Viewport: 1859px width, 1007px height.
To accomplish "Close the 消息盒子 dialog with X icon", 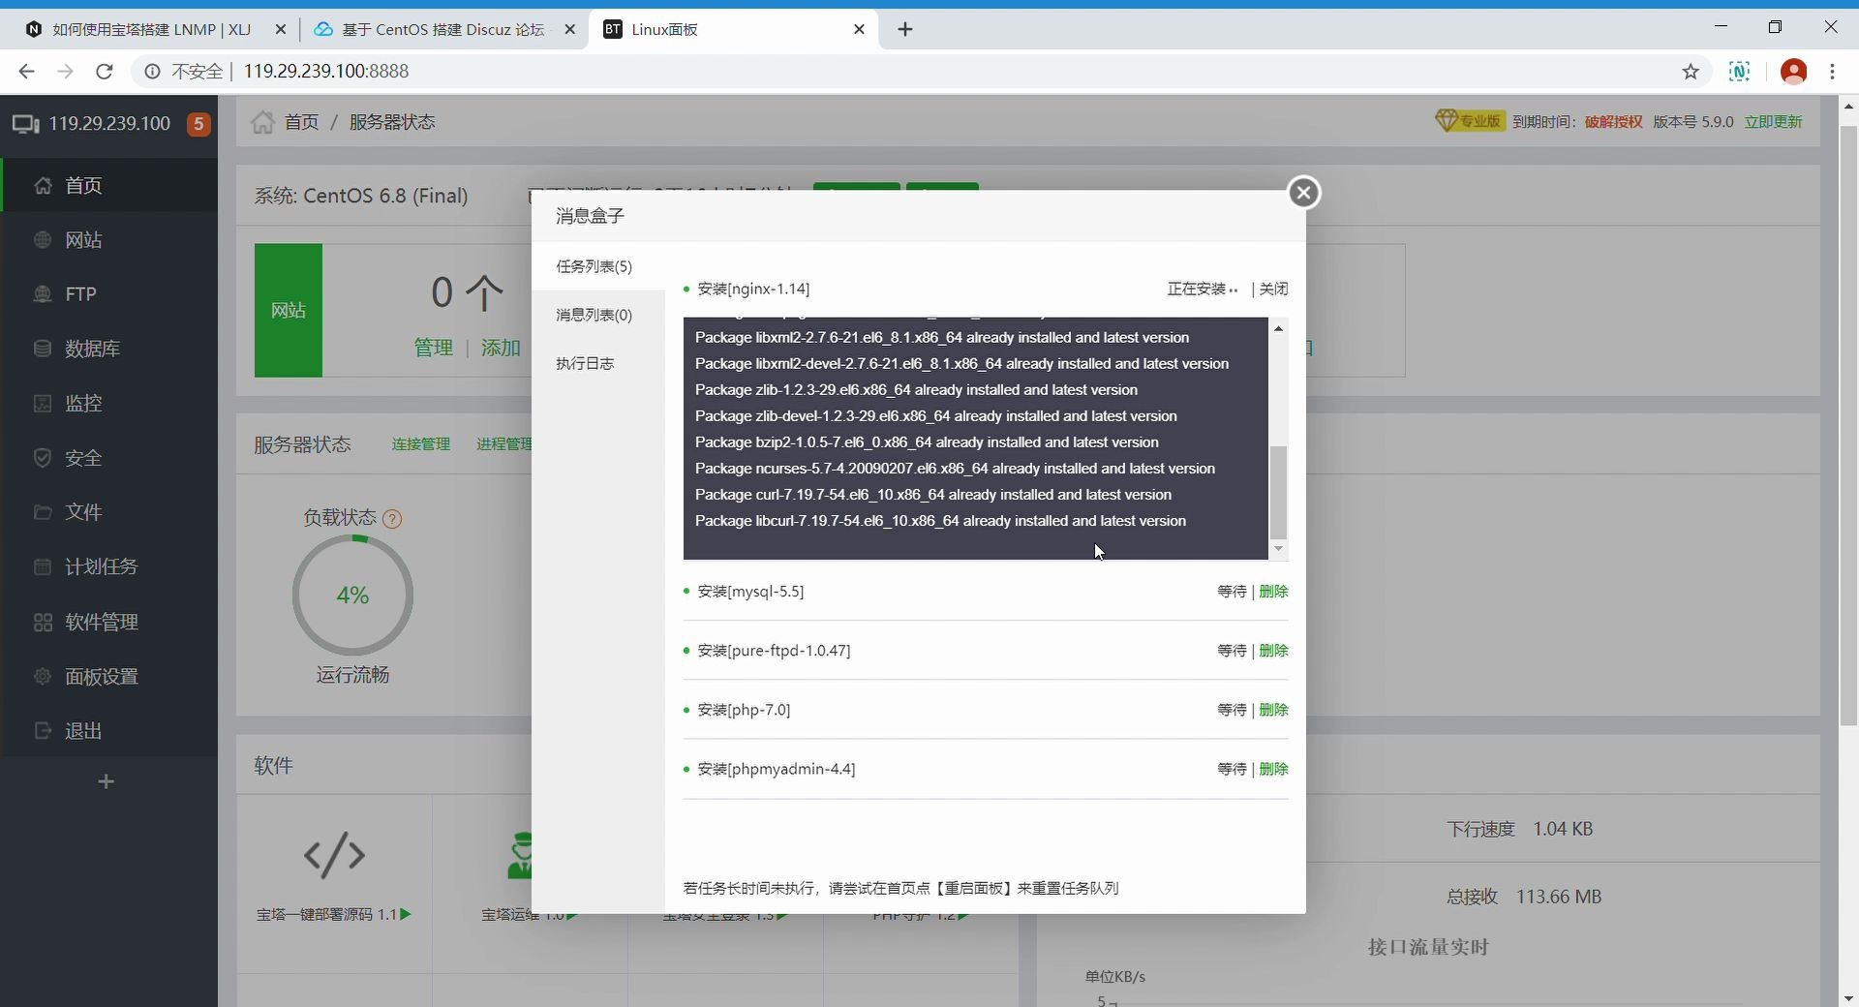I will [x=1304, y=193].
